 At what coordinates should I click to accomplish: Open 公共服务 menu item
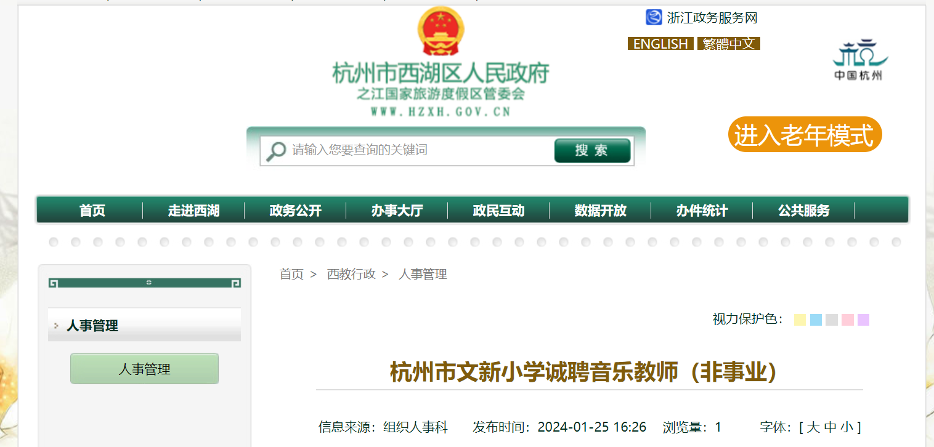804,211
